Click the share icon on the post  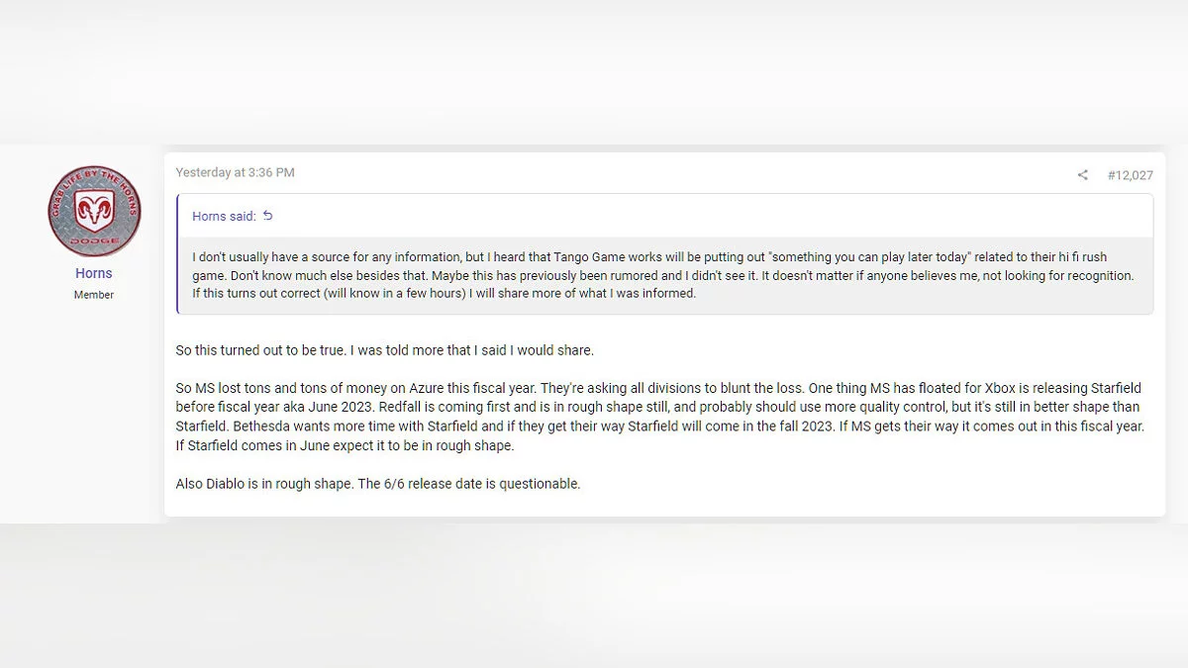pos(1082,175)
